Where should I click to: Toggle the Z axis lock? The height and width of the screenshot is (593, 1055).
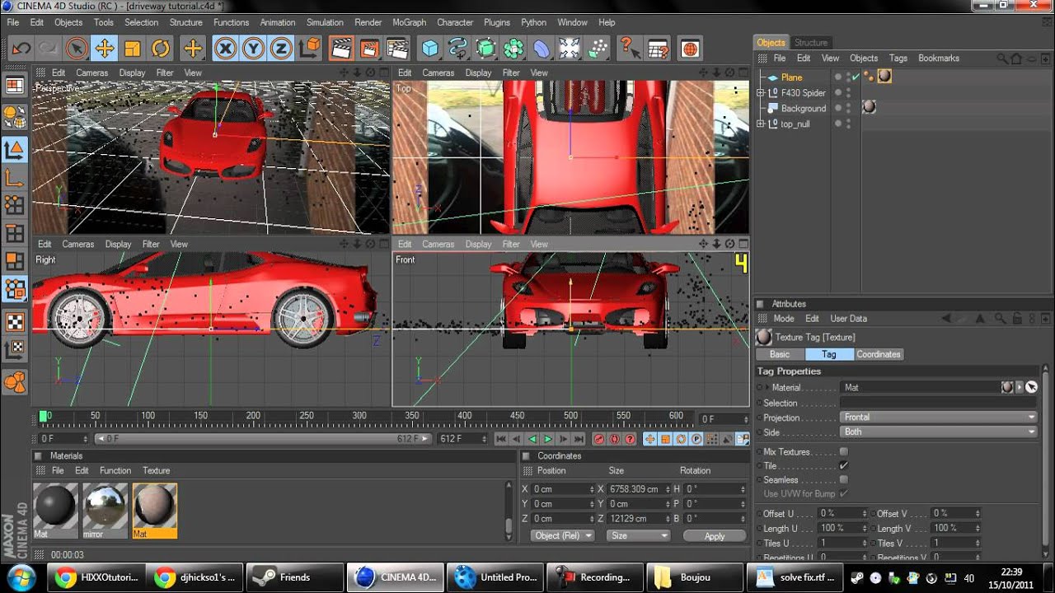[x=281, y=49]
